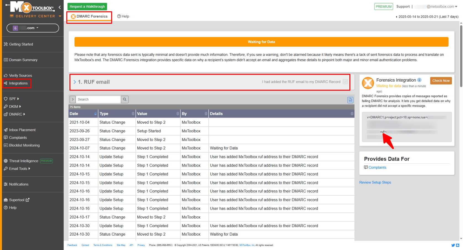Click the Domain Summary list icon
This screenshot has height=250, width=463.
pyautogui.click(x=6, y=60)
